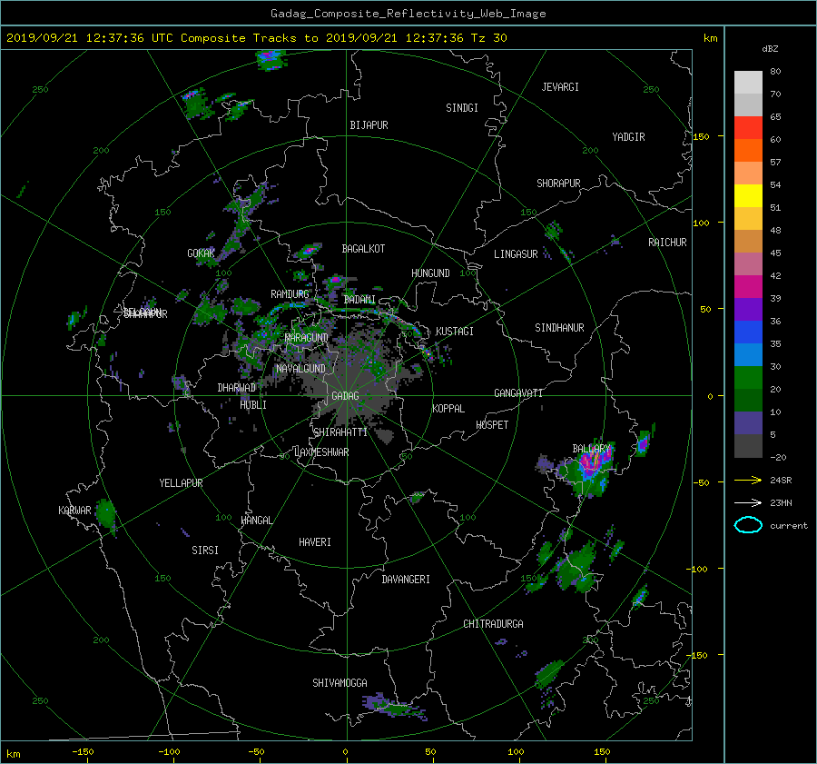Click the storm echo south of Shivamogga
The width and height of the screenshot is (817, 764).
point(393,706)
